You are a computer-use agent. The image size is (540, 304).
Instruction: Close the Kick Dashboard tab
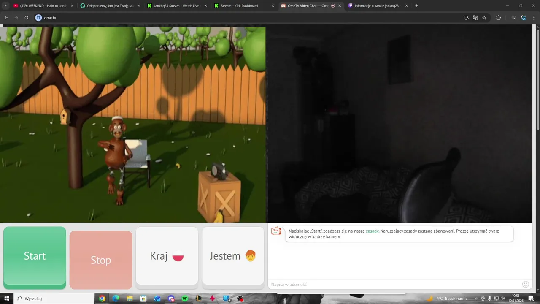click(273, 6)
